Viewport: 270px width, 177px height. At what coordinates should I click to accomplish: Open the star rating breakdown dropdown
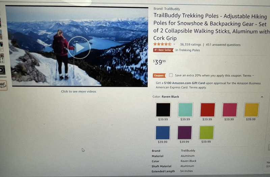pyautogui.click(x=174, y=44)
